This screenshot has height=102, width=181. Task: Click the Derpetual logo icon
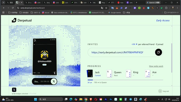[14, 20]
